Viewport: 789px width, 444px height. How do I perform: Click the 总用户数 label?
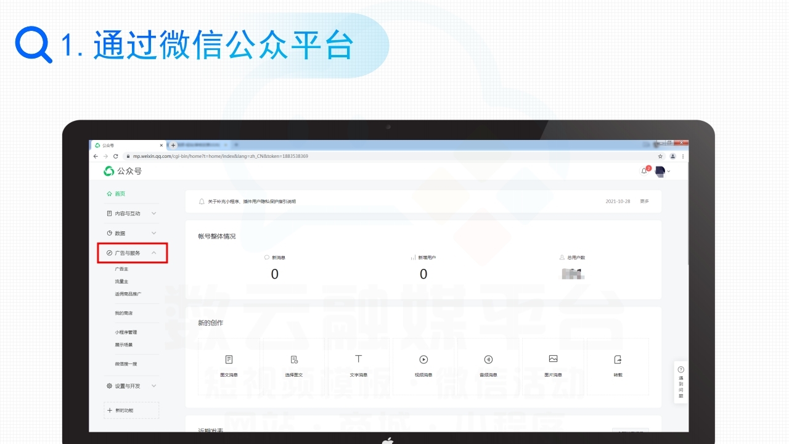pyautogui.click(x=576, y=257)
